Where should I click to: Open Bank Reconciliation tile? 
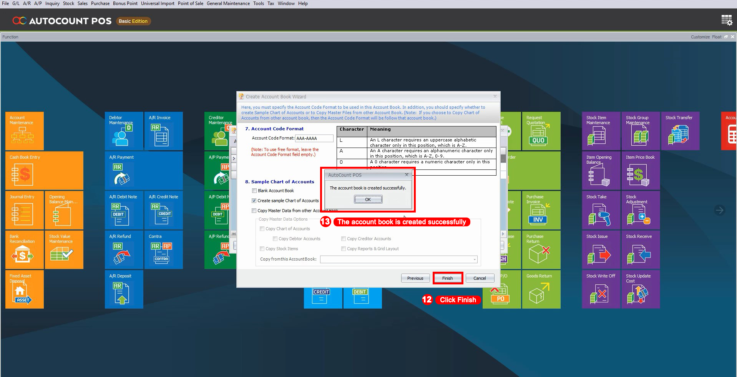tap(25, 250)
